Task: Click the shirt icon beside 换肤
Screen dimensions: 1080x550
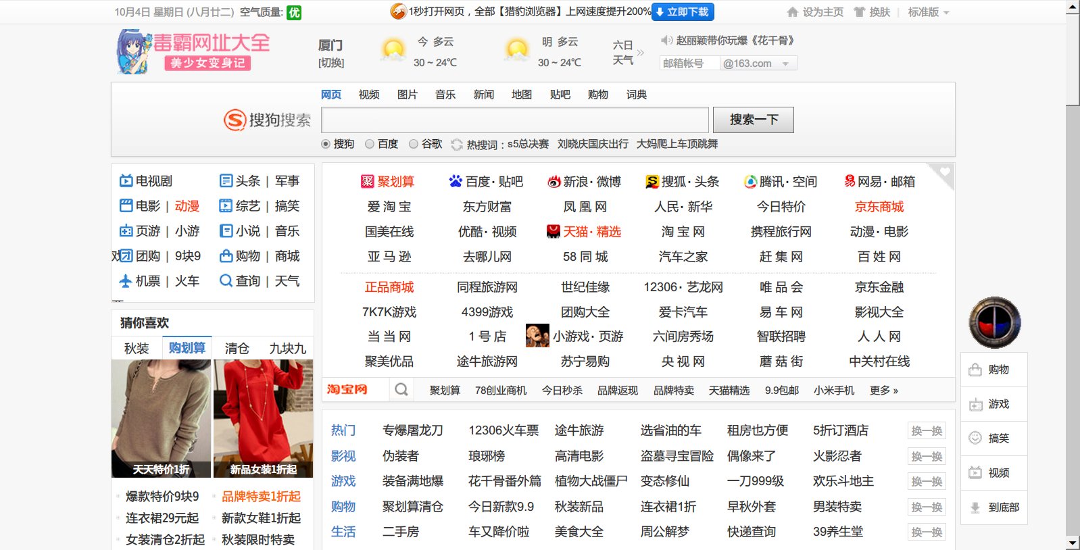Action: pos(860,12)
